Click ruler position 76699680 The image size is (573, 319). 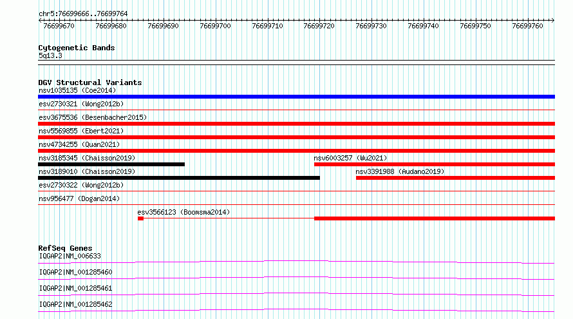click(111, 26)
